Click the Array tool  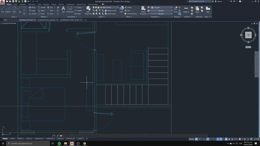(x=50, y=14)
